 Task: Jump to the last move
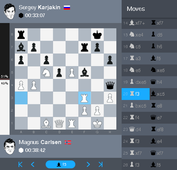101,164
